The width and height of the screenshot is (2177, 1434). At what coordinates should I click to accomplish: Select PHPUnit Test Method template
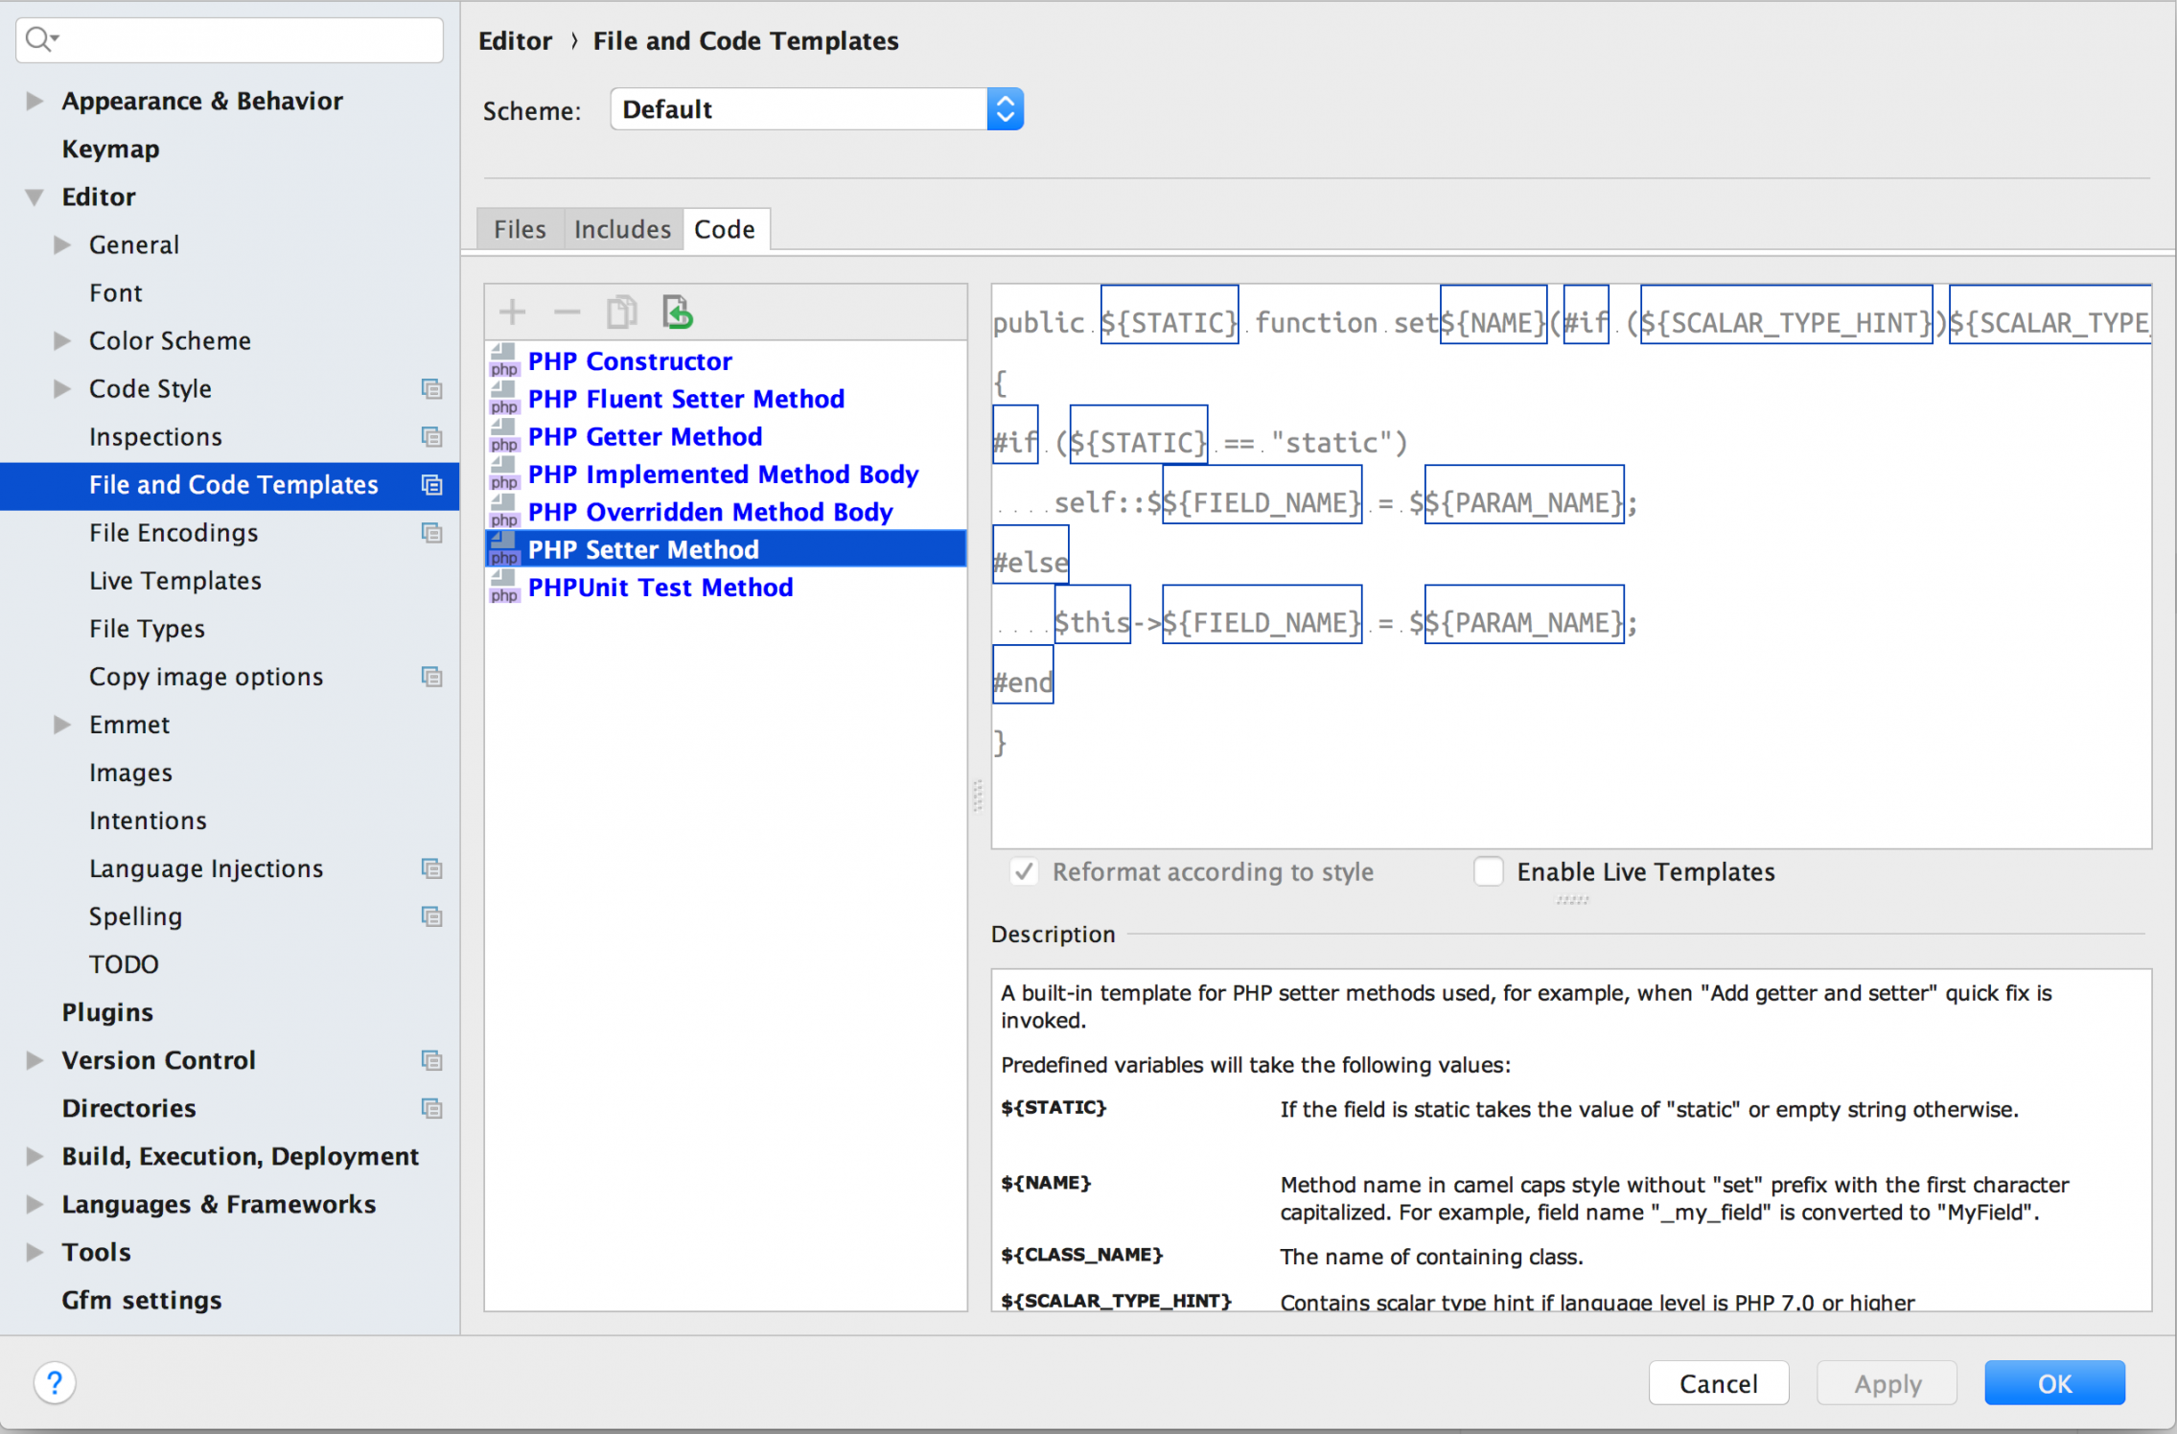coord(661,588)
